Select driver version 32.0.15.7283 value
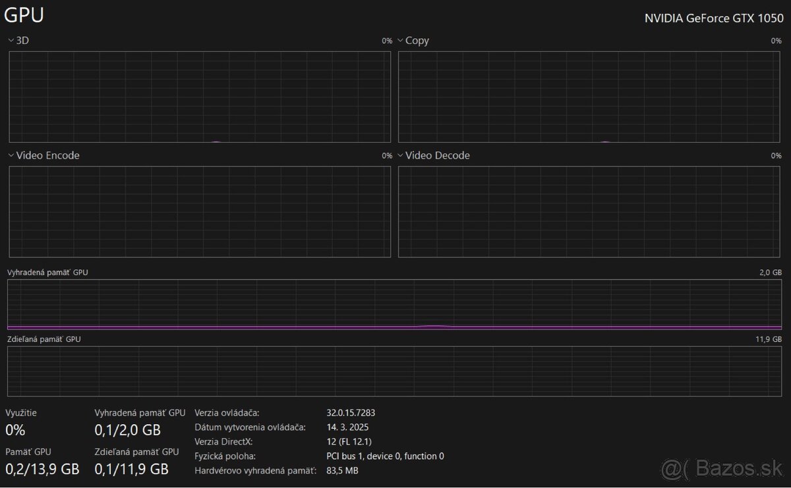 [x=351, y=413]
